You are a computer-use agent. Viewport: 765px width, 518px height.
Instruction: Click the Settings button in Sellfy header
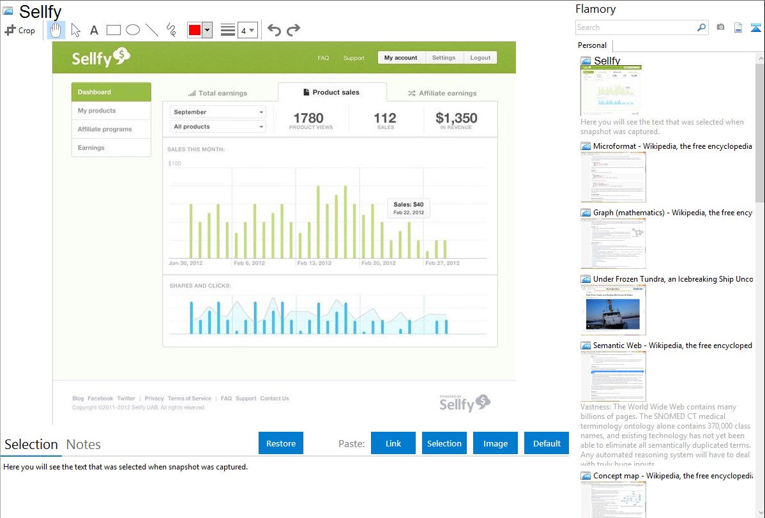tap(444, 57)
